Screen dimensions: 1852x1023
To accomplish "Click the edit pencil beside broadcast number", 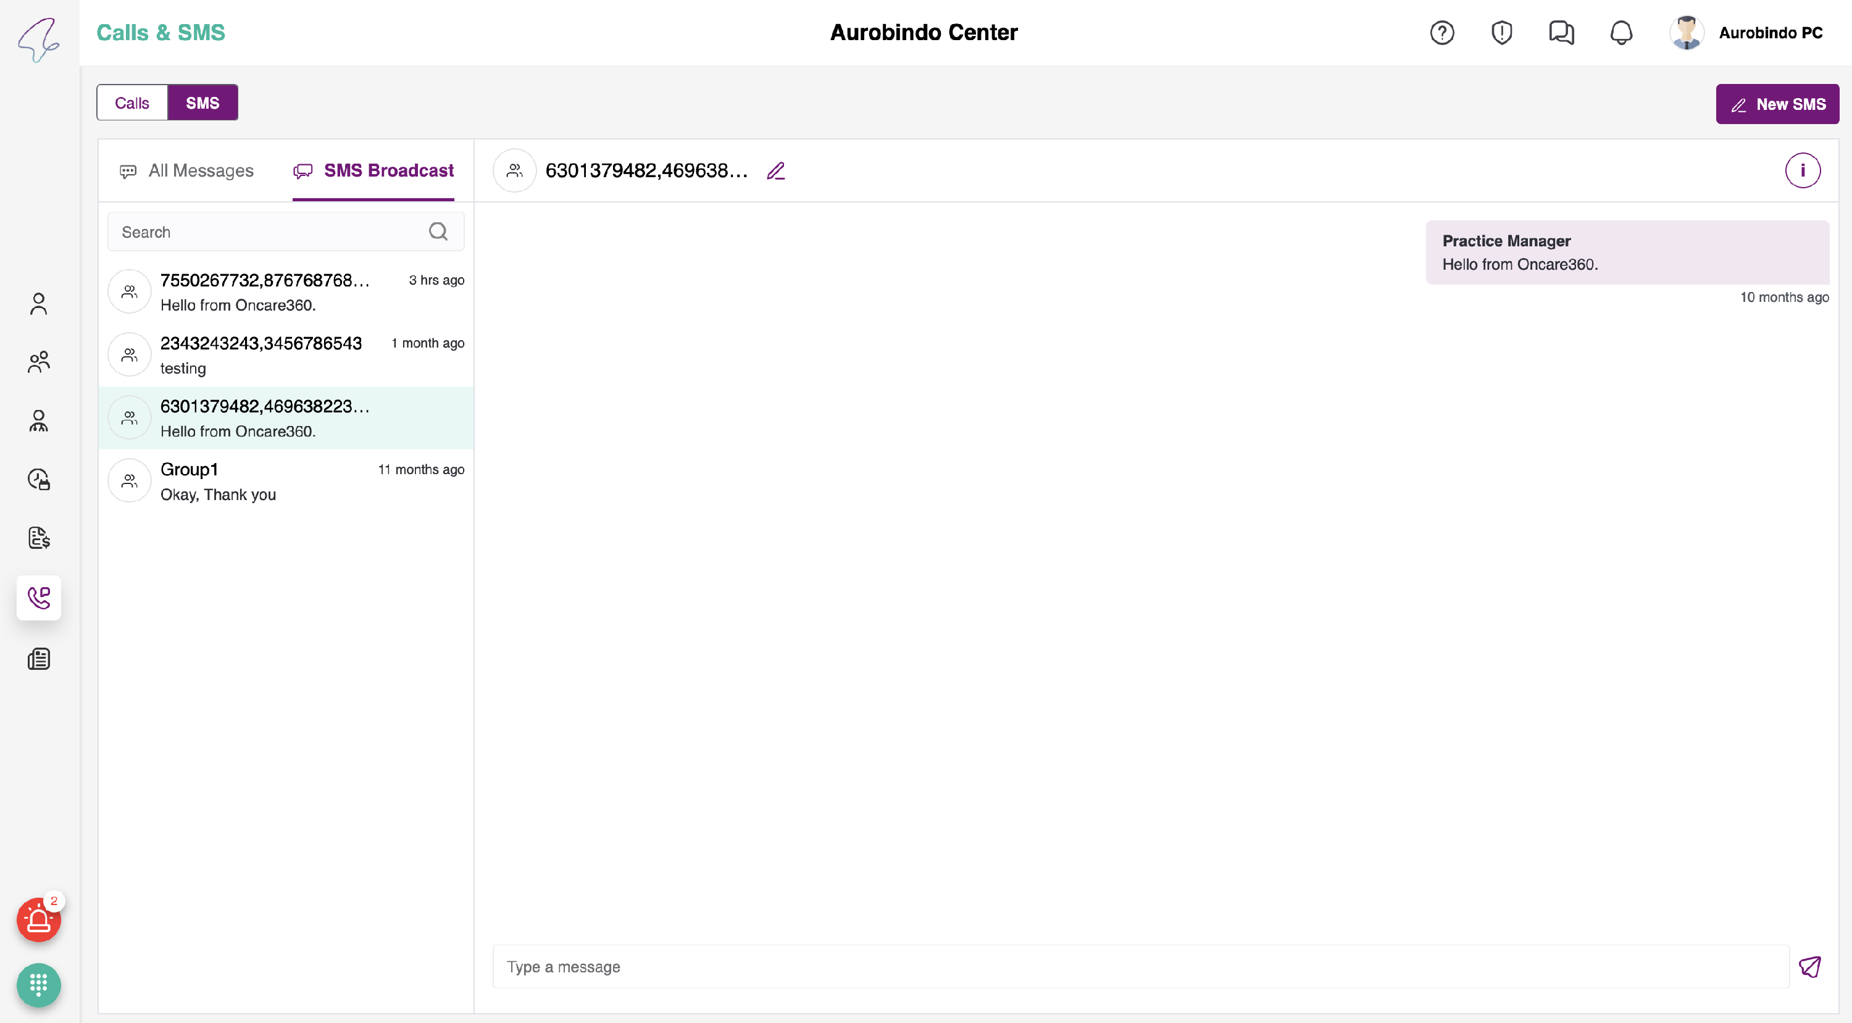I will coord(776,171).
